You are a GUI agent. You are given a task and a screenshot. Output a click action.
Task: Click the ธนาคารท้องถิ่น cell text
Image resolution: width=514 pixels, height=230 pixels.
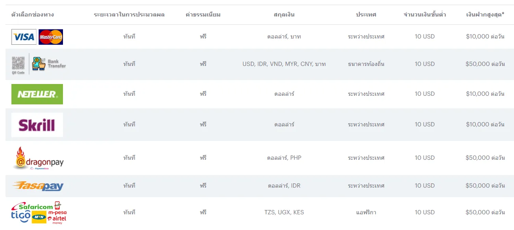click(366, 64)
